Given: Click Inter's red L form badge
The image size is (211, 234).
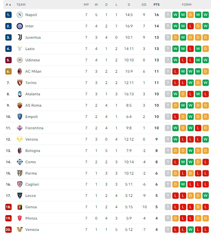Looking at the screenshot, I should click(x=191, y=26).
